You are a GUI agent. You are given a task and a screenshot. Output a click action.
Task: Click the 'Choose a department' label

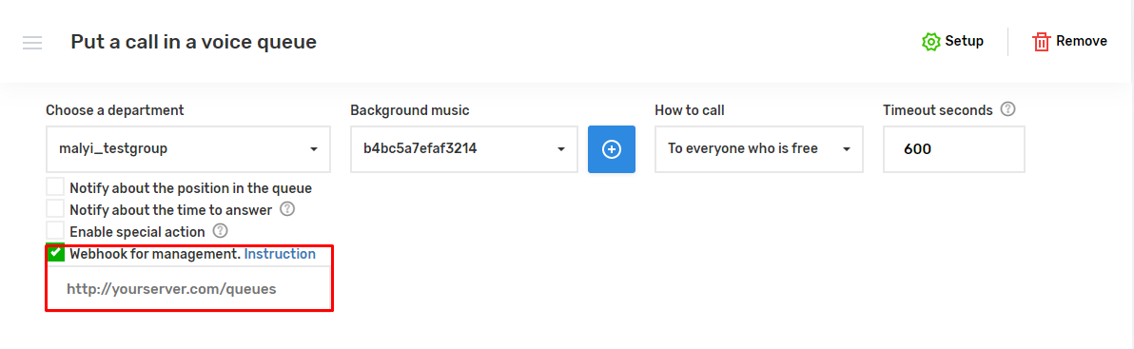coord(115,110)
